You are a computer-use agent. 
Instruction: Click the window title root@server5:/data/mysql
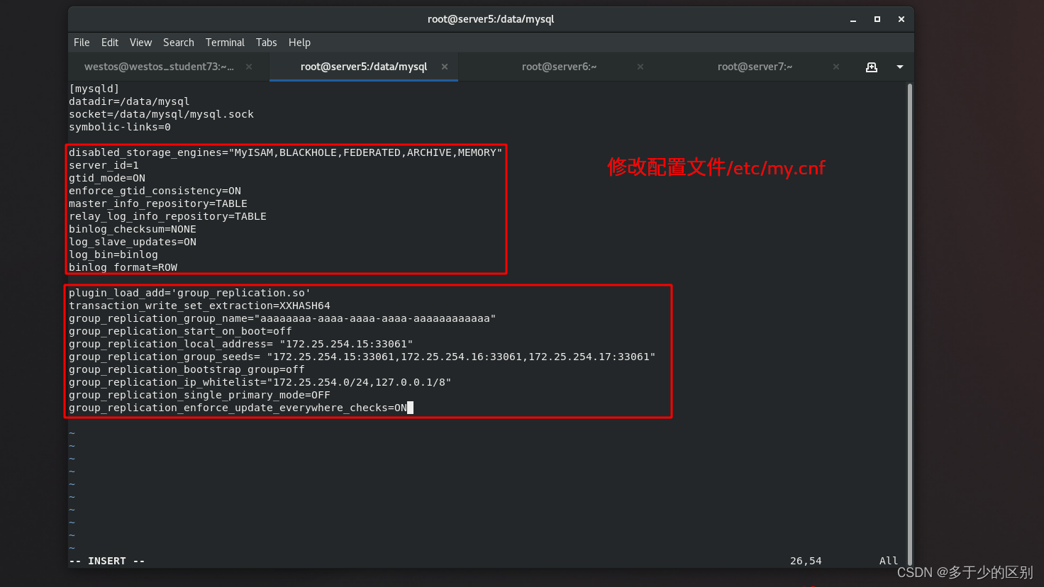click(491, 19)
